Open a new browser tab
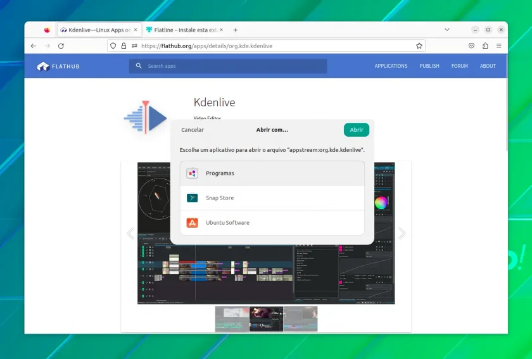The image size is (532, 359). coord(236,30)
